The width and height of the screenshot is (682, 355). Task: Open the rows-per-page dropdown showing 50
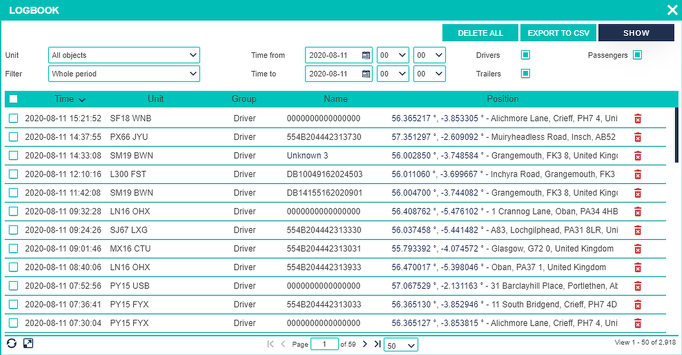point(401,345)
